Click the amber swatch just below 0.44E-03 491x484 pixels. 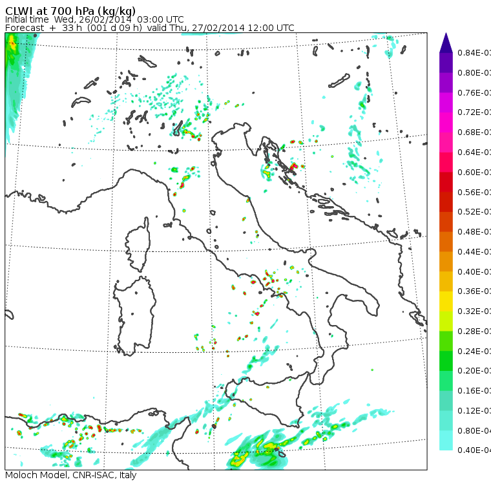tap(446, 262)
